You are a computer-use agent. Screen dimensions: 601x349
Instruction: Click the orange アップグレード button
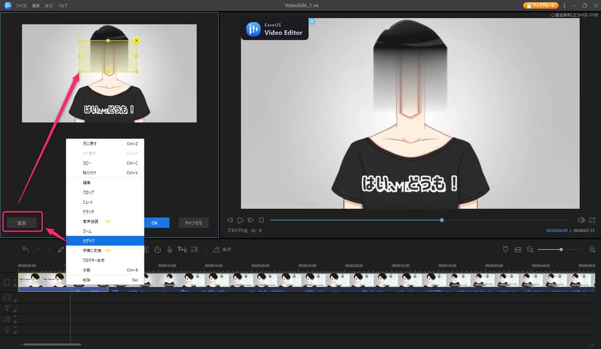click(541, 5)
